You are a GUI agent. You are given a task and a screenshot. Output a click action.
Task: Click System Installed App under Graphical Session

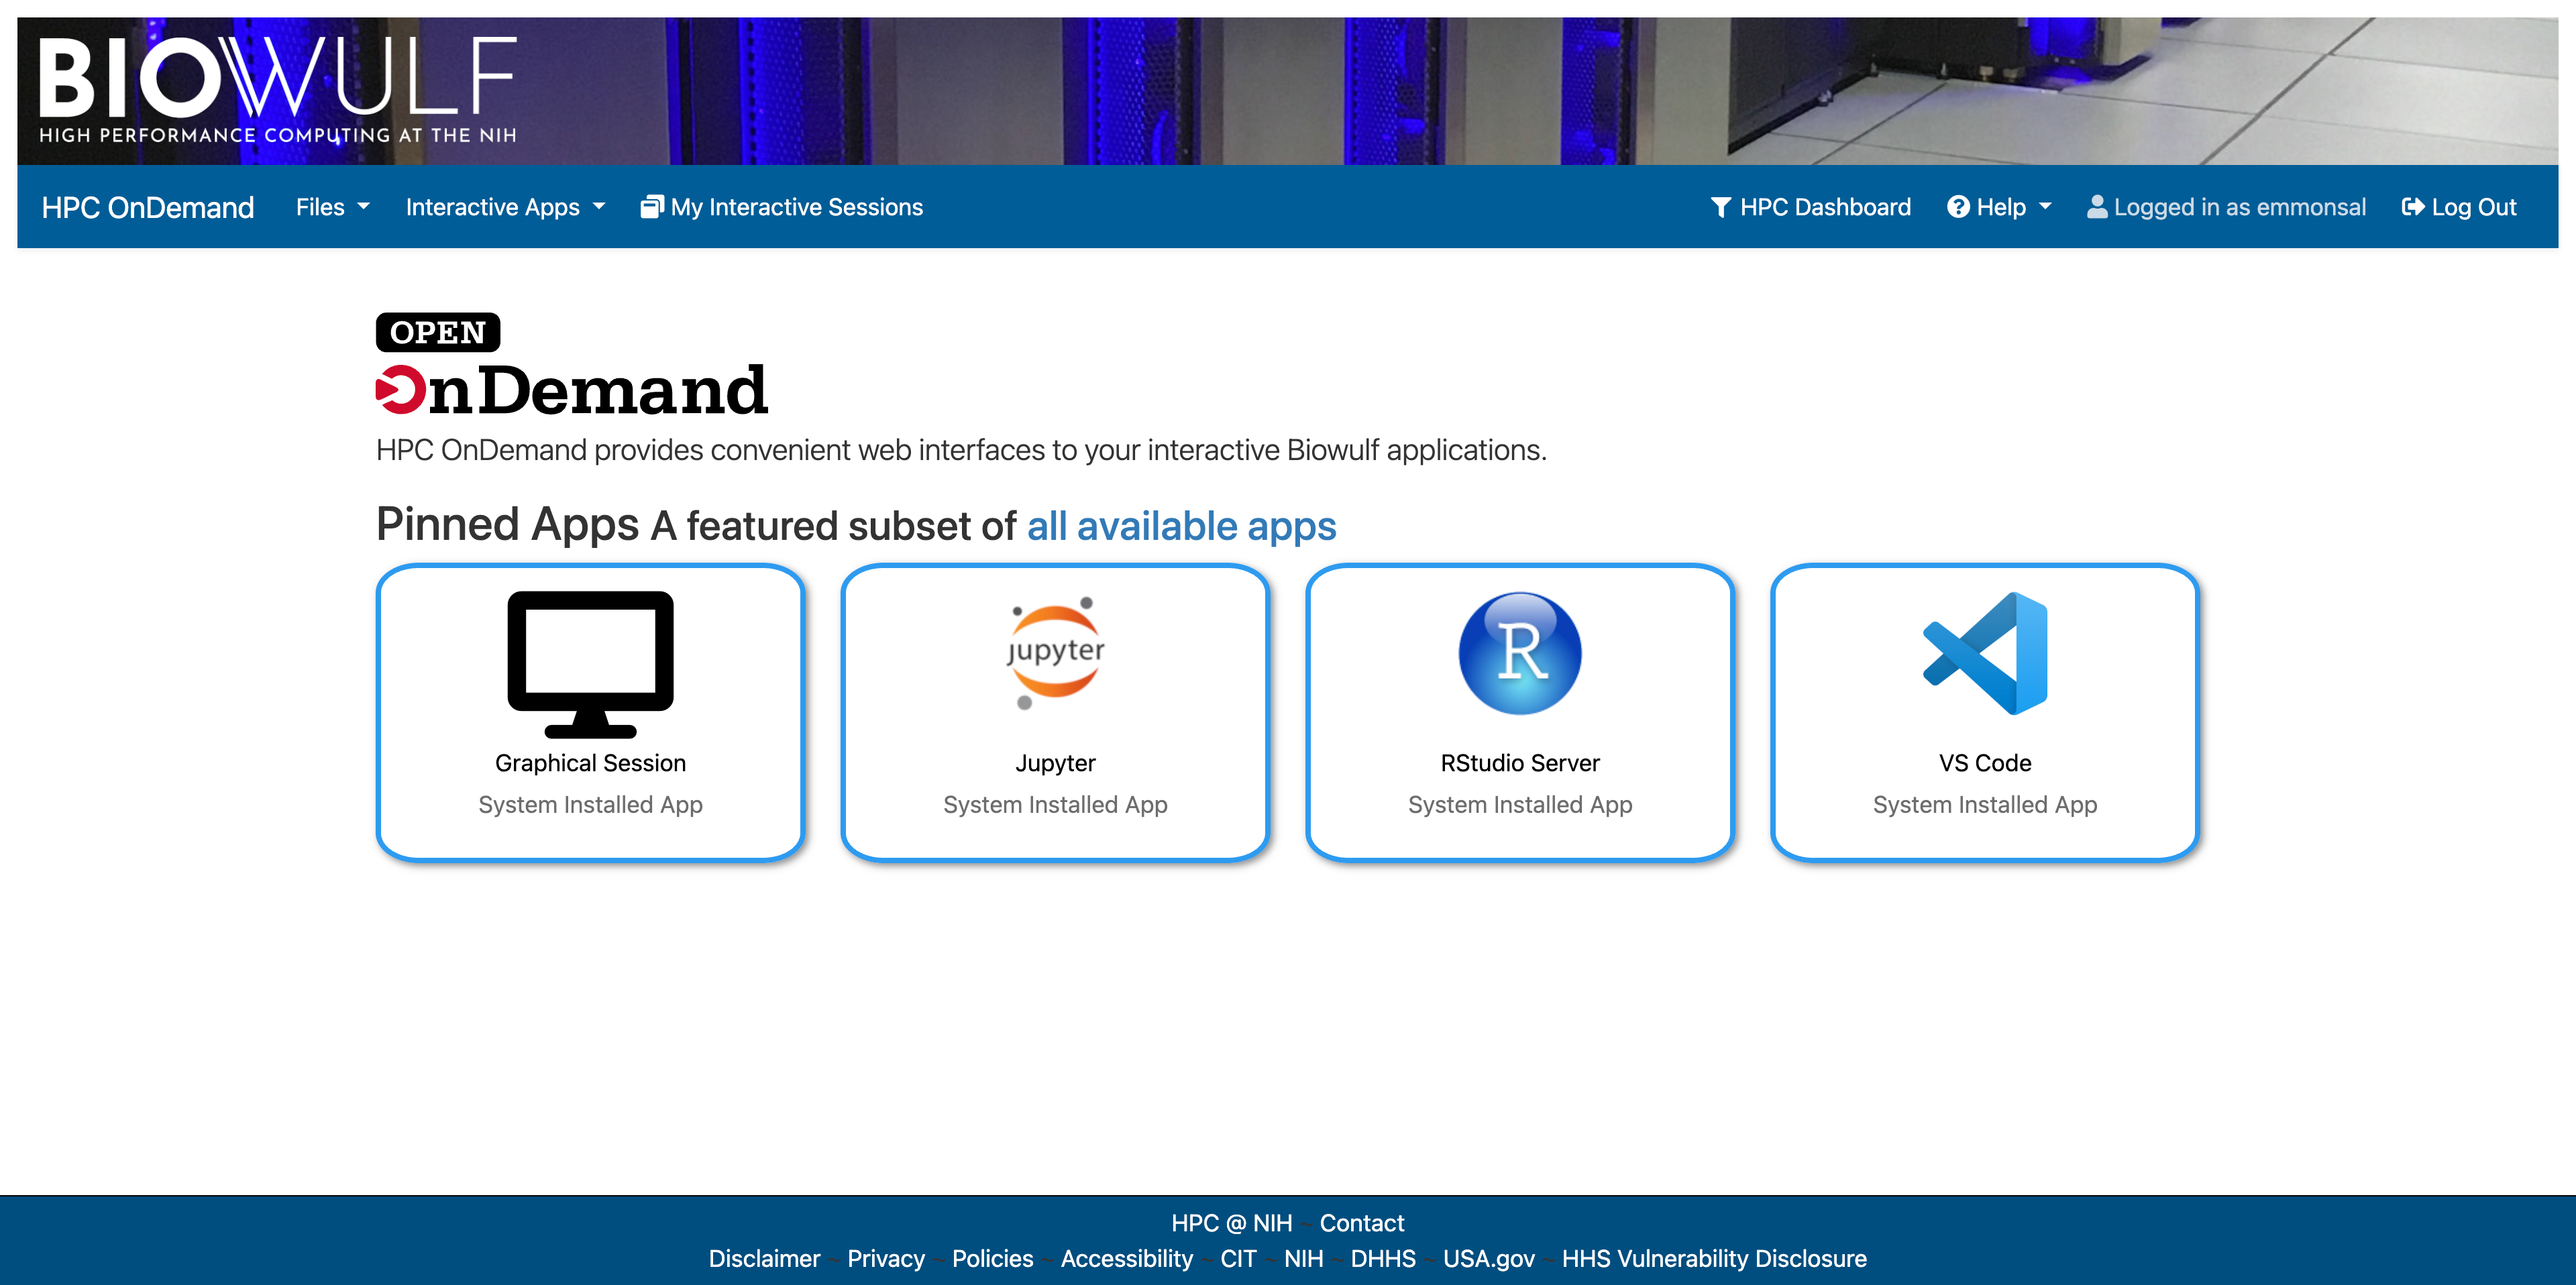pyautogui.click(x=590, y=805)
